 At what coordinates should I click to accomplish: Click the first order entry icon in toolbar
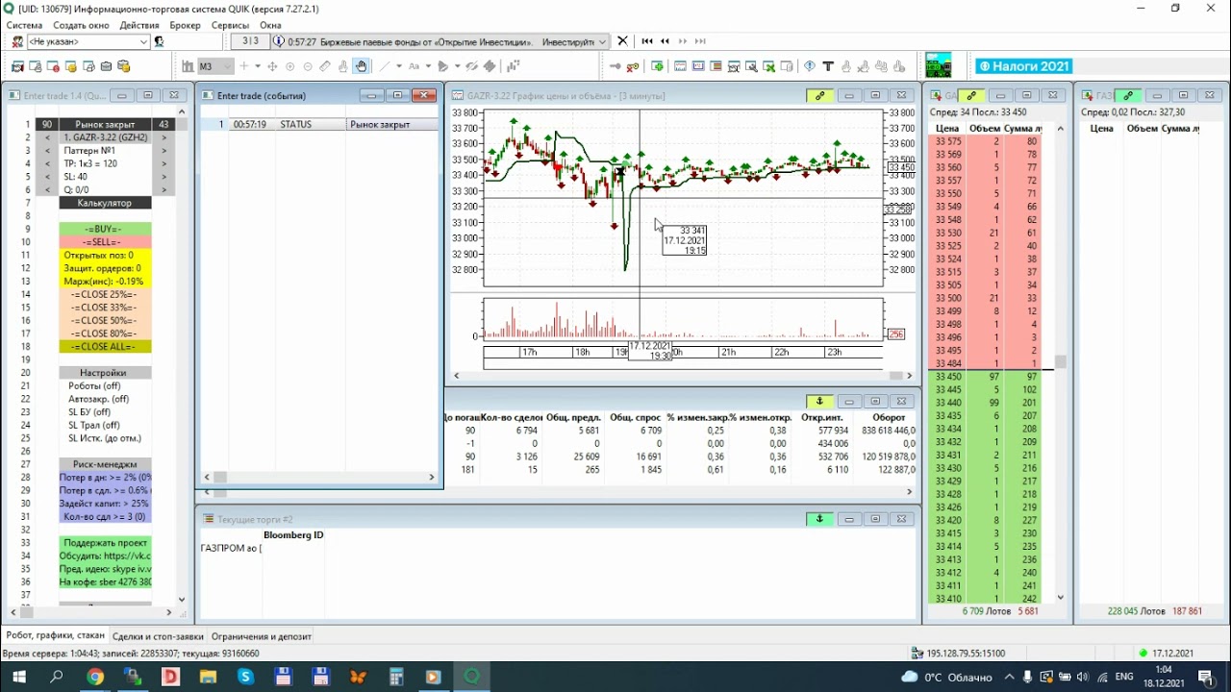pyautogui.click(x=17, y=66)
